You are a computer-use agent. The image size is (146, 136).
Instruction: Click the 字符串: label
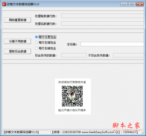coord(72,44)
